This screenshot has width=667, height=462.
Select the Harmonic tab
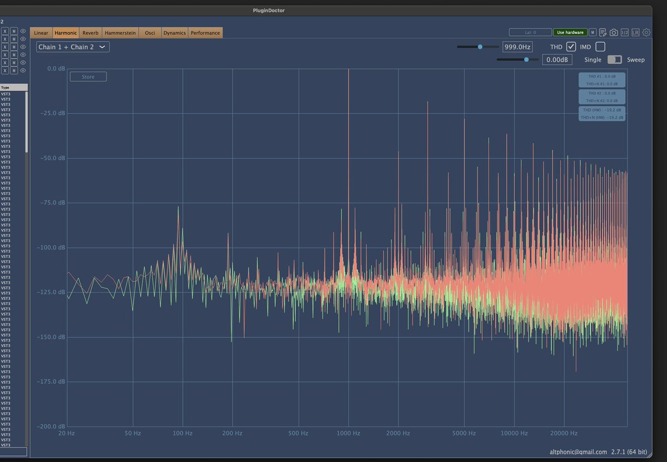[66, 33]
